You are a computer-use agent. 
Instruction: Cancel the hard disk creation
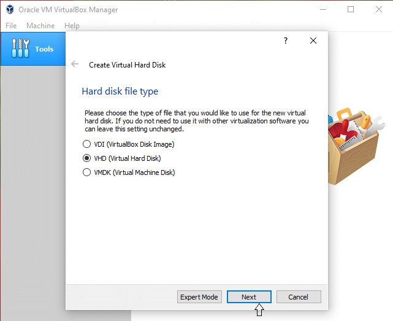[x=298, y=297]
